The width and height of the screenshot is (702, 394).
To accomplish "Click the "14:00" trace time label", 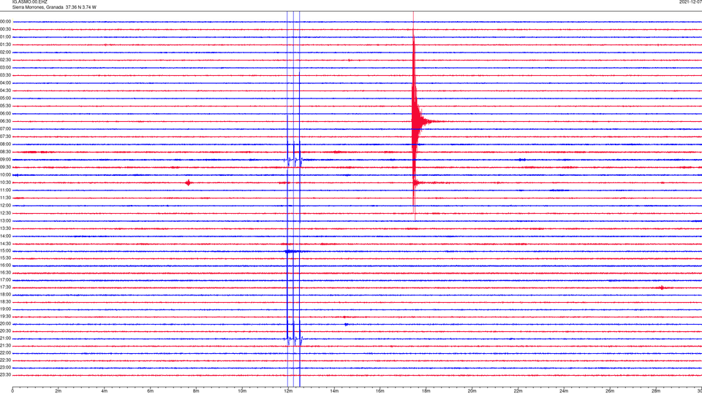I will (5, 236).
